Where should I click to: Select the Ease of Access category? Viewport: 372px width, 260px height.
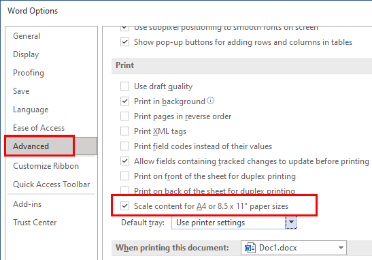coord(39,128)
